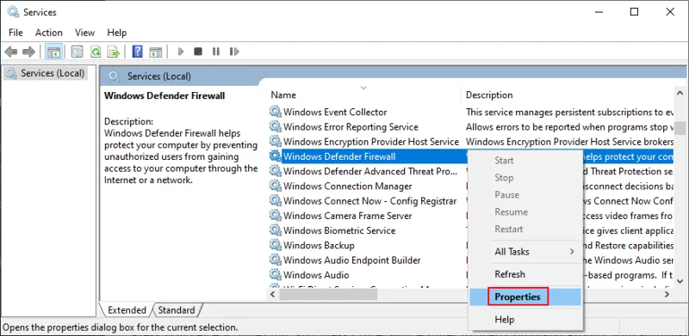Click gear icon beside Windows Biometric Service
This screenshot has height=336, width=689.
coord(276,229)
